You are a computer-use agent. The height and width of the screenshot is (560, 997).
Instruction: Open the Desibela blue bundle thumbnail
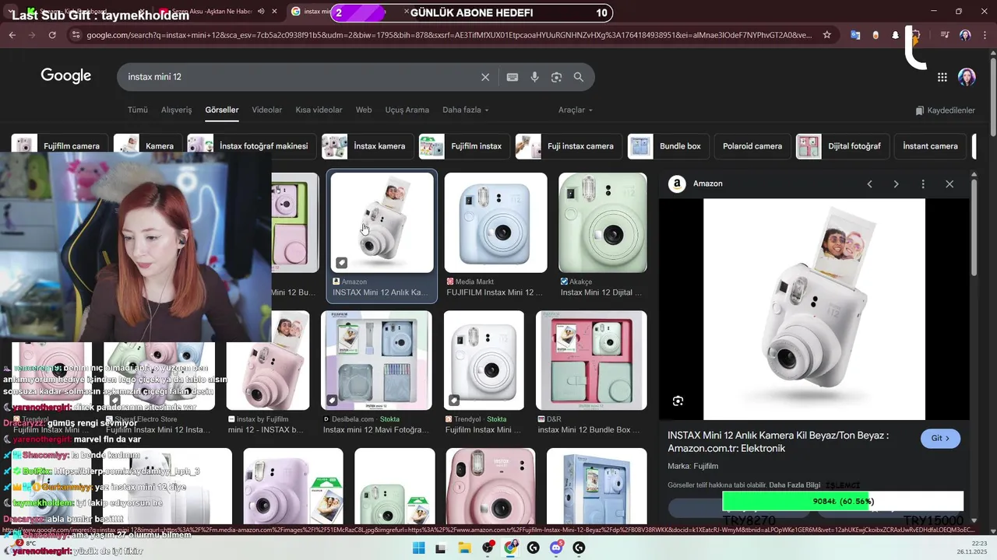click(376, 360)
